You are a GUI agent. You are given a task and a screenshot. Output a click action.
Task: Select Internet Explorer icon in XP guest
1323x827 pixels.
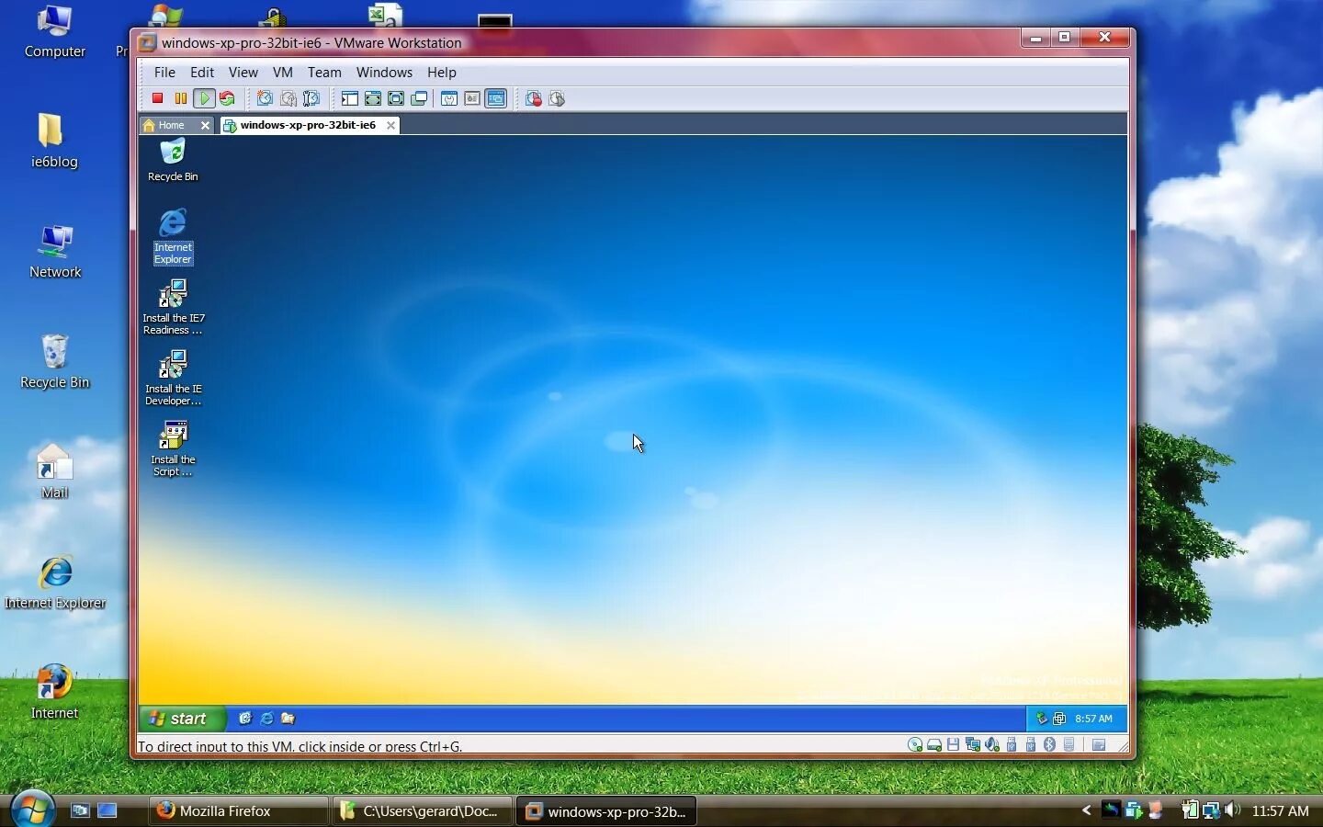pyautogui.click(x=173, y=236)
